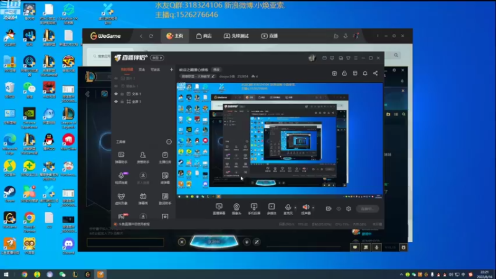Open the virtual avatar tool
Viewport: 496px width, 279px height.
[121, 199]
